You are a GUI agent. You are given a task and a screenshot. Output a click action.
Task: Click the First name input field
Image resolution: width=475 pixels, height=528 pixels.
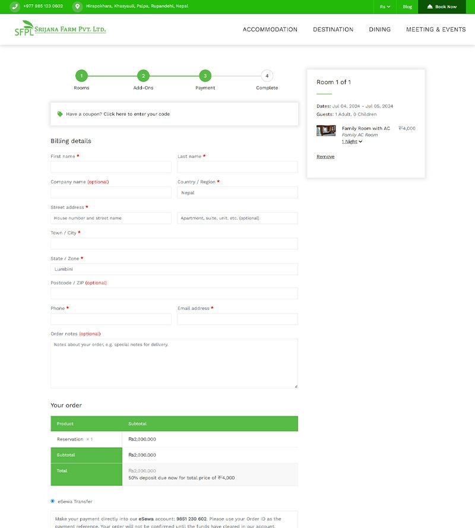tap(111, 167)
